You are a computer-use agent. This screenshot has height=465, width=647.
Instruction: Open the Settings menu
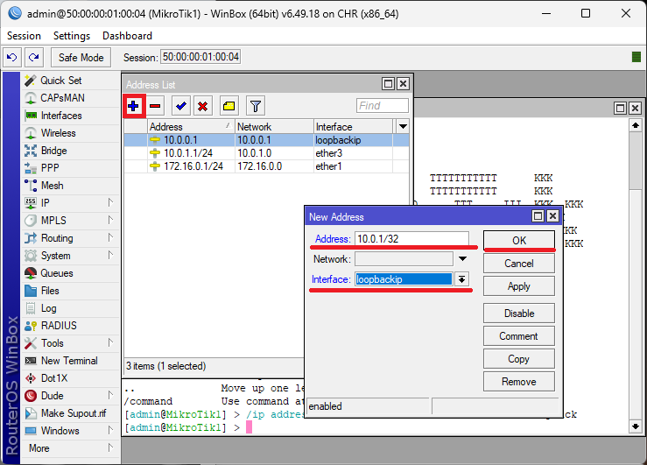click(x=71, y=36)
